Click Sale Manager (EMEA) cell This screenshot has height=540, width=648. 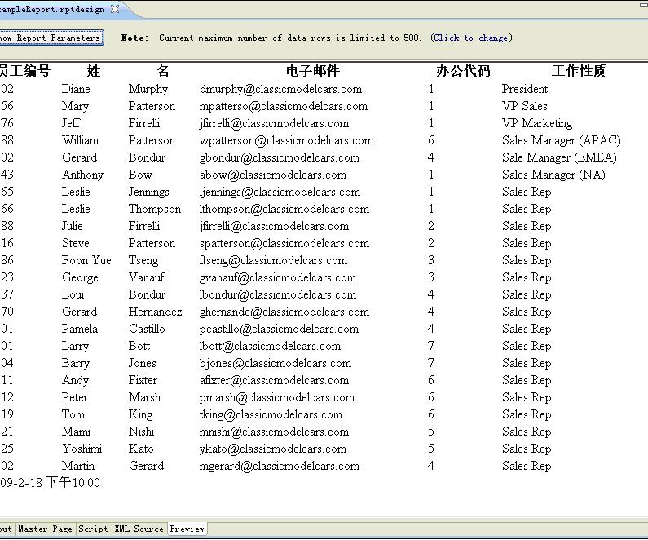point(559,157)
